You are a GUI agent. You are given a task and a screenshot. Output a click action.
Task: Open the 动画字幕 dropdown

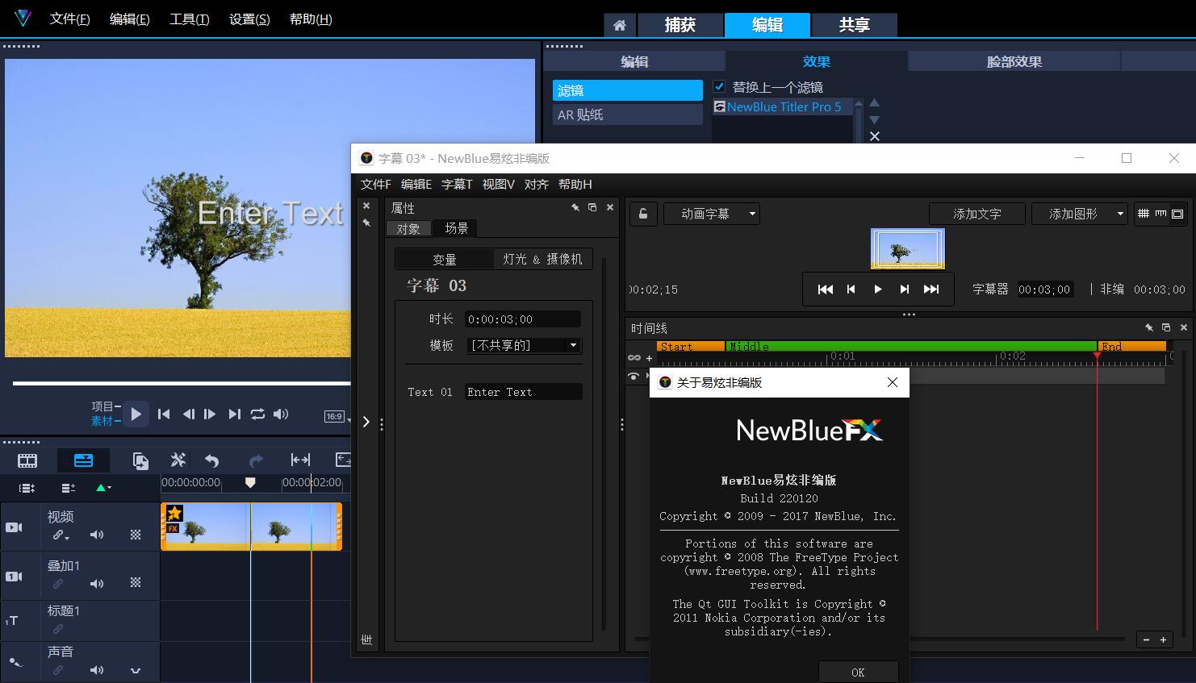coord(712,214)
